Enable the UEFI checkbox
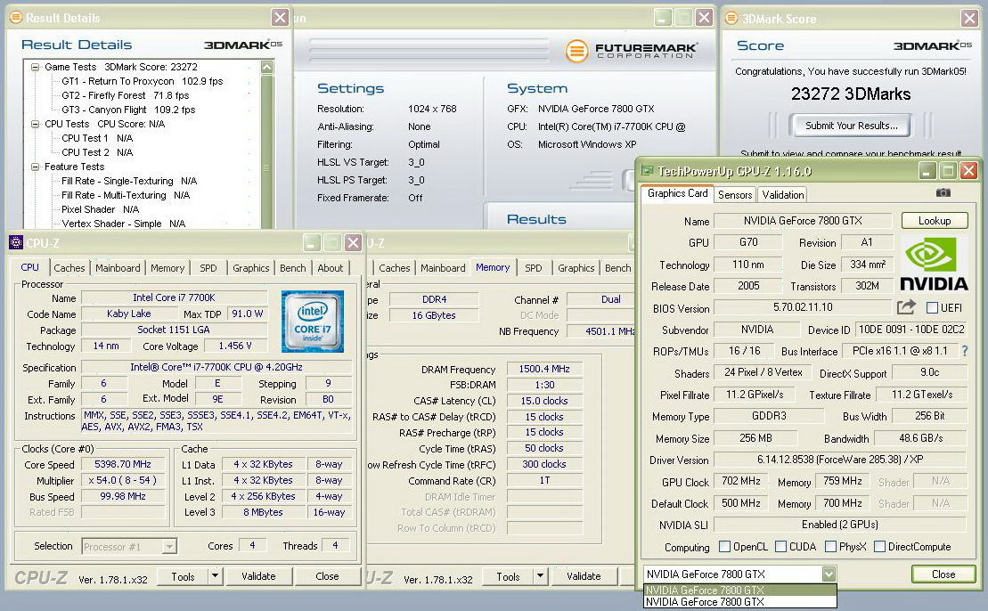Screen dimensions: 988x611 [x=933, y=307]
